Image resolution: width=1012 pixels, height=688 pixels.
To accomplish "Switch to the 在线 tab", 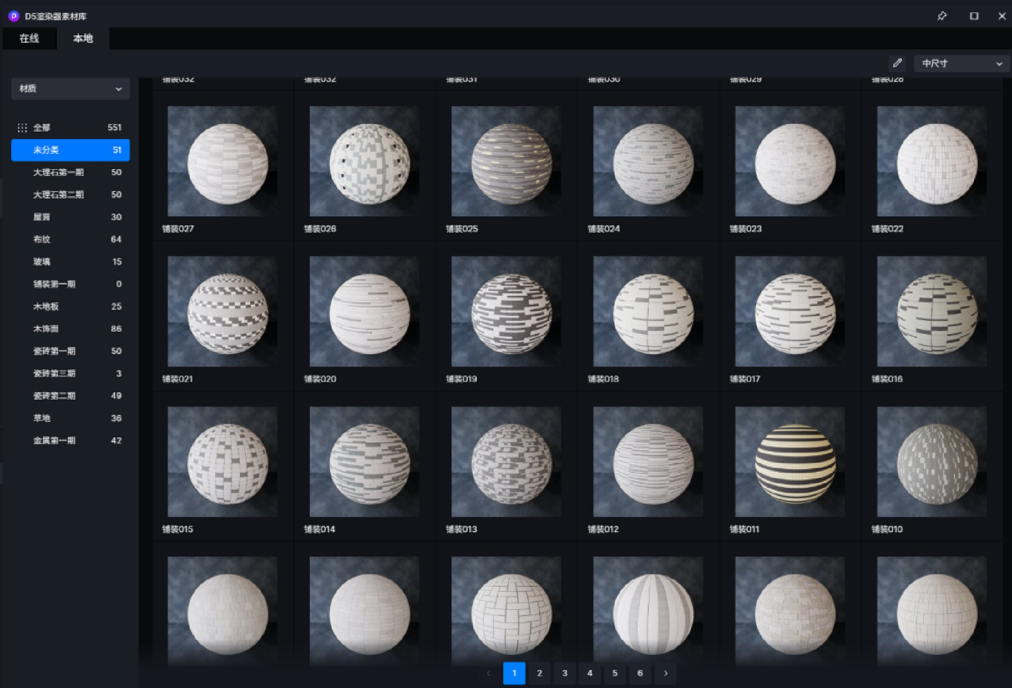I will pyautogui.click(x=29, y=38).
